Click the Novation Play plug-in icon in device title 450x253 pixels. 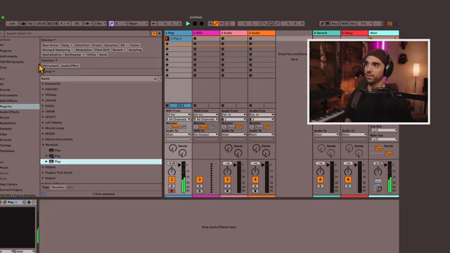coord(5,202)
